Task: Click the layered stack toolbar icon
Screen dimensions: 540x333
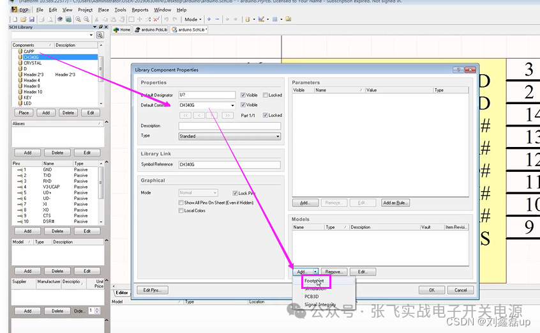Action: (x=60, y=19)
